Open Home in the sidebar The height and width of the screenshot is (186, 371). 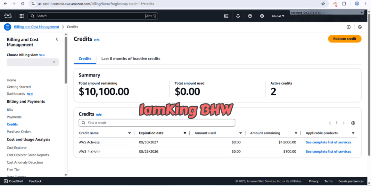point(11,80)
